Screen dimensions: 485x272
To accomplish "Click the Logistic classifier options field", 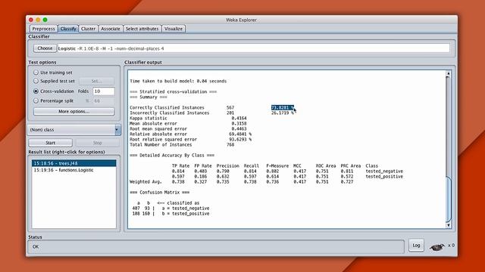I will pos(253,48).
